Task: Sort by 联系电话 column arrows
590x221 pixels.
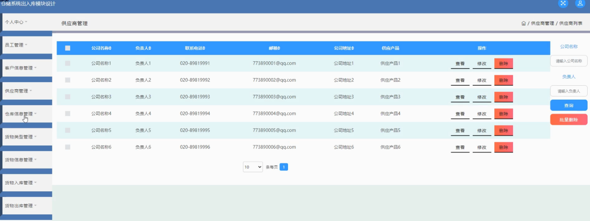Action: click(203, 48)
